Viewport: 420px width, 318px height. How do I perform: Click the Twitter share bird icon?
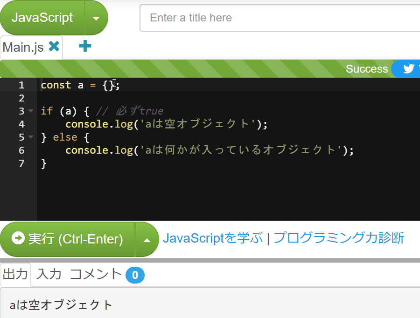point(408,69)
